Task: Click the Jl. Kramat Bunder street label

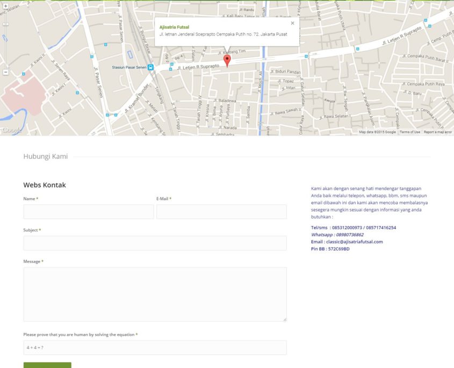Action: pos(136,98)
